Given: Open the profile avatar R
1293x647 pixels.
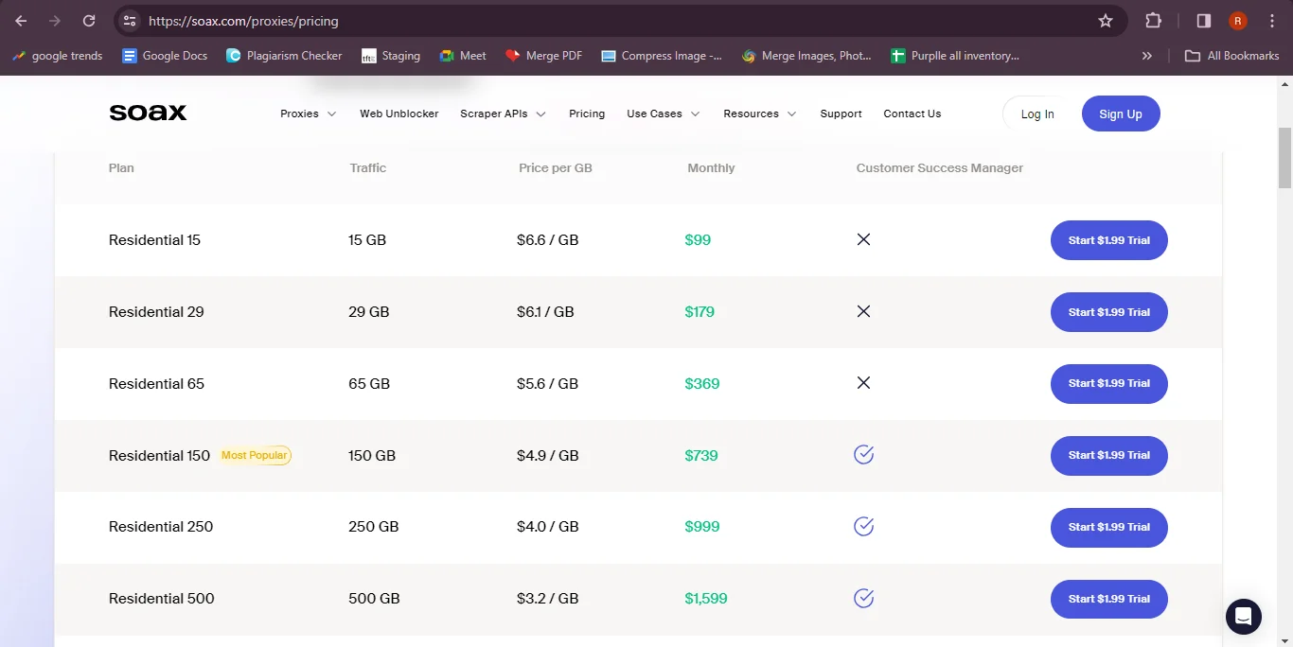Looking at the screenshot, I should coord(1238,21).
